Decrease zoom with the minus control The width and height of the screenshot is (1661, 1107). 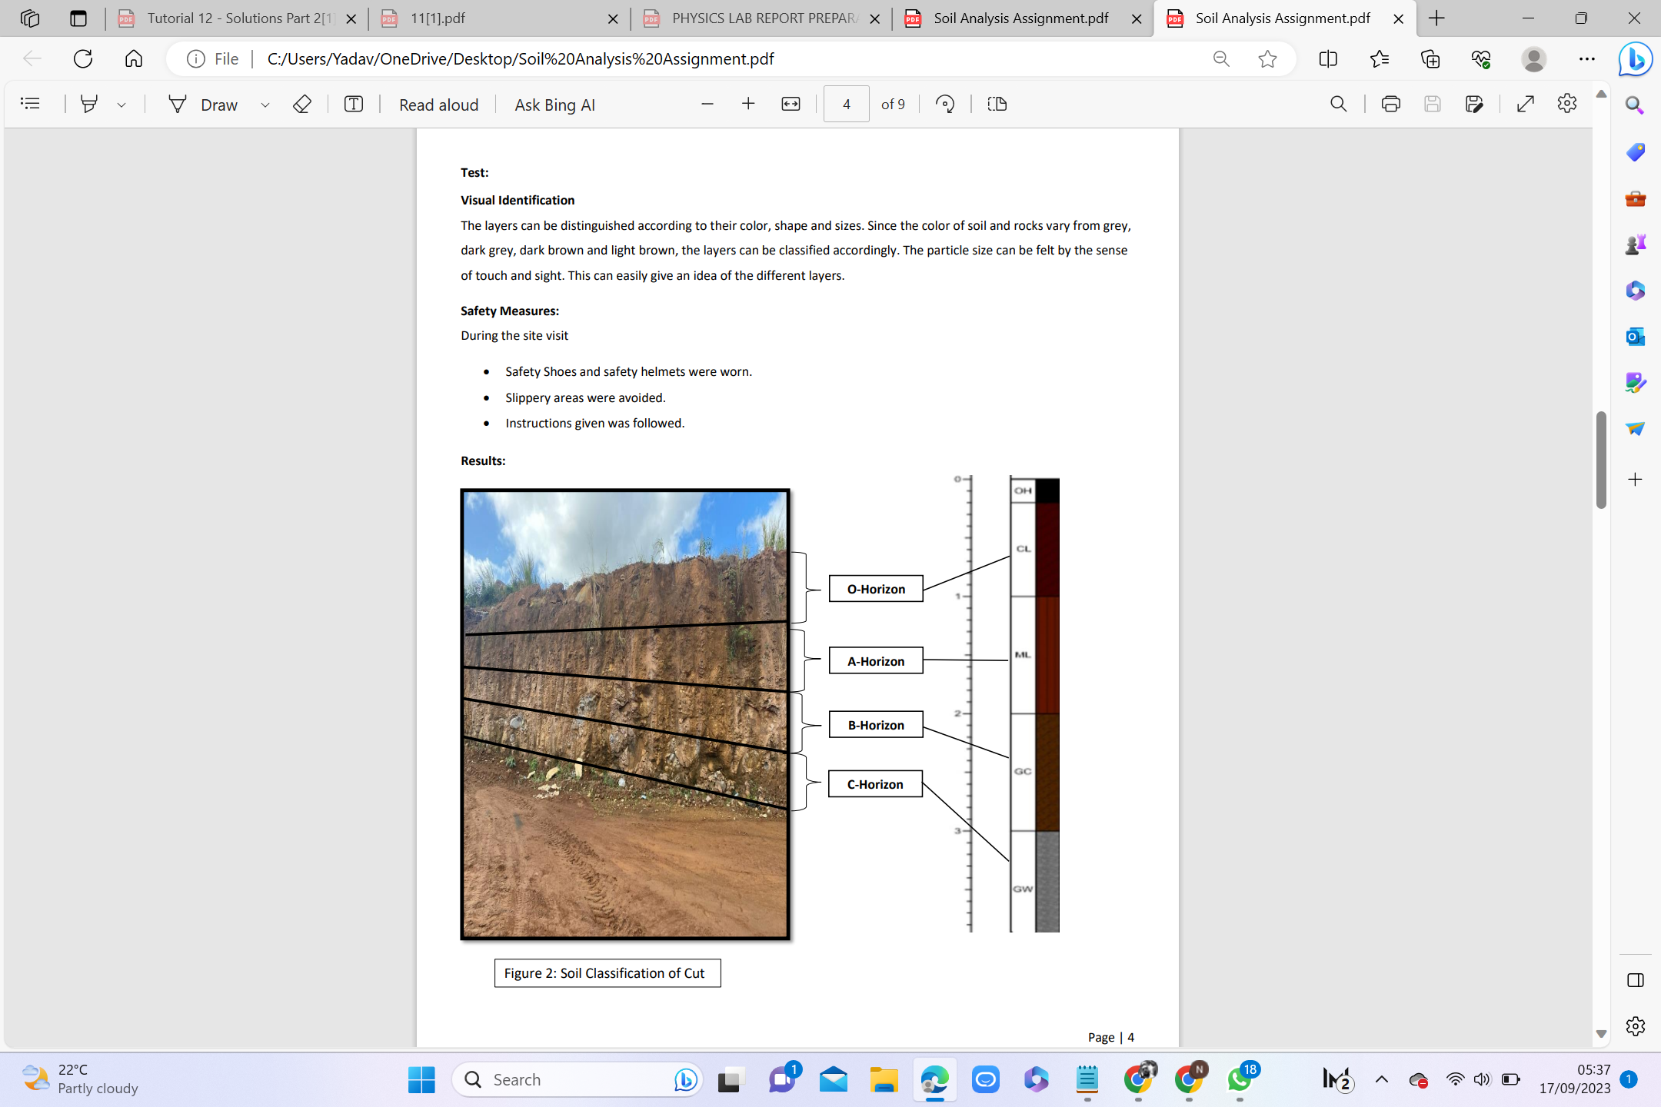[707, 104]
